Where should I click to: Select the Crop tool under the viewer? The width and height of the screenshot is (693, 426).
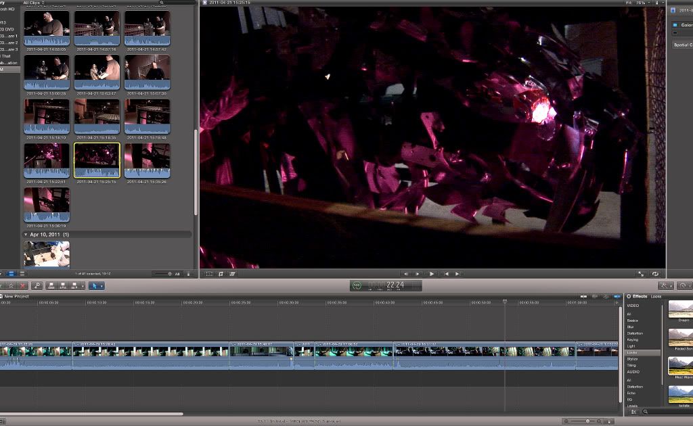pos(221,274)
